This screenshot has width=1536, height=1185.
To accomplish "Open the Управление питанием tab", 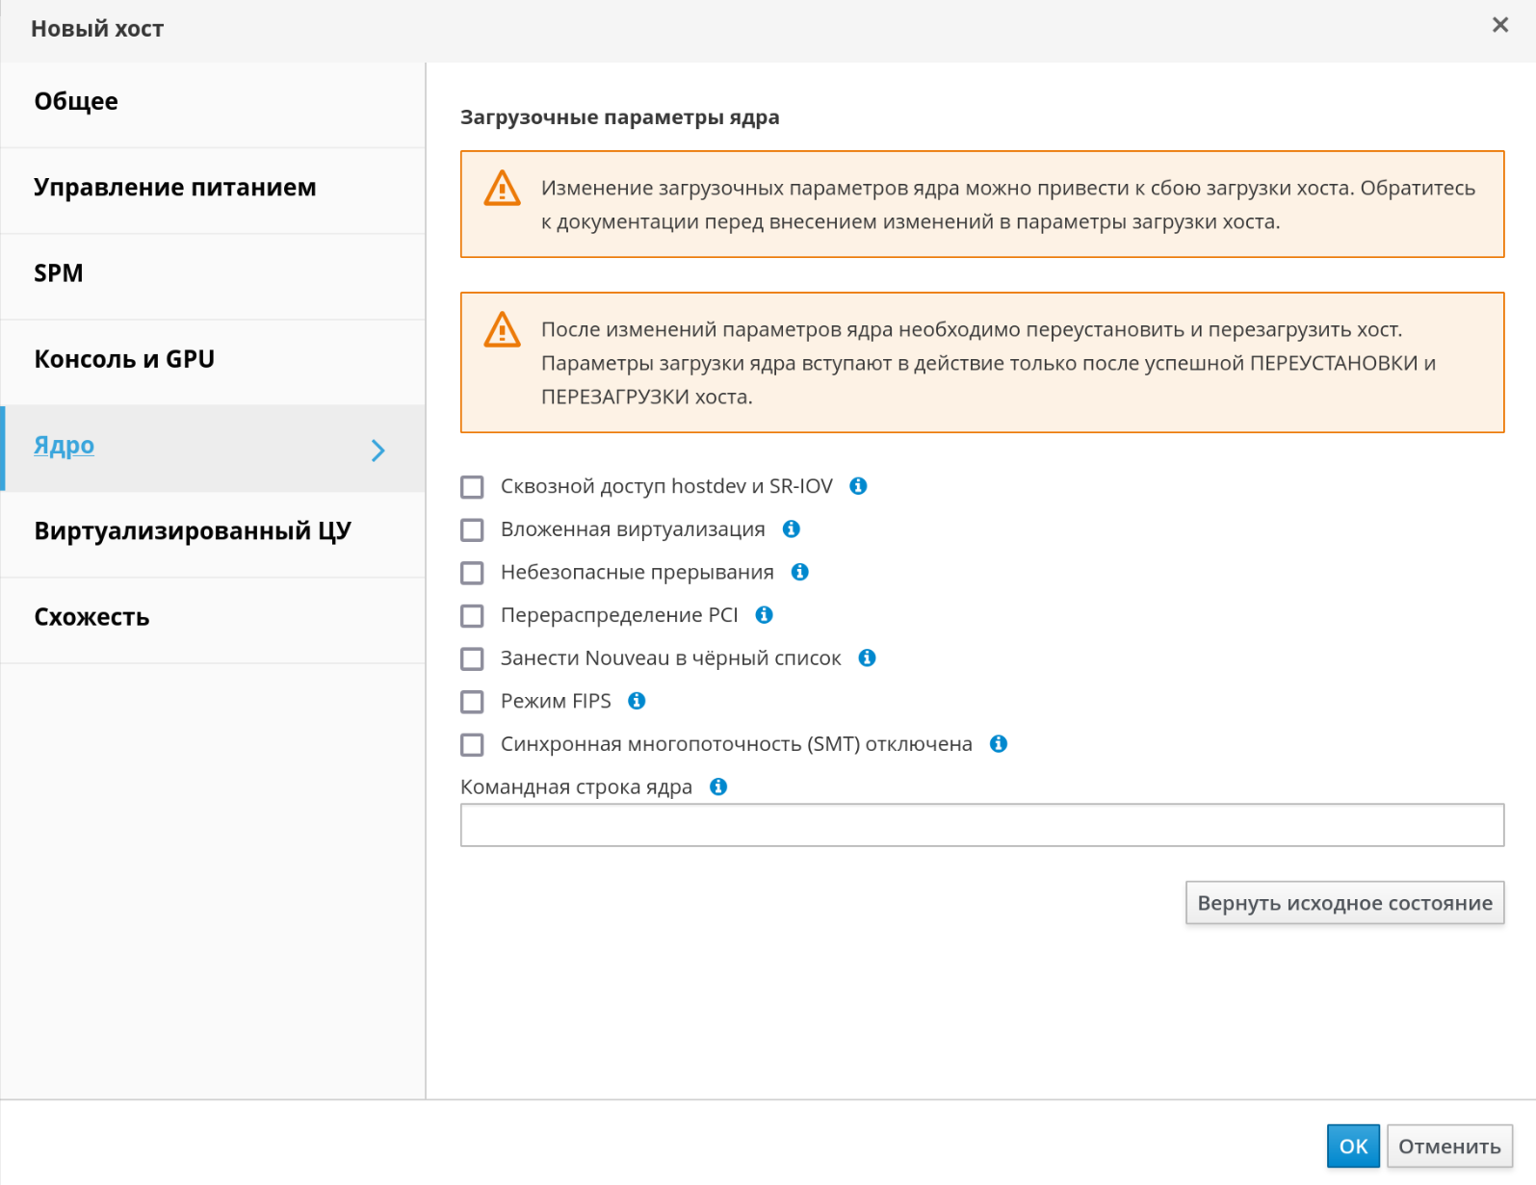I will click(x=174, y=188).
